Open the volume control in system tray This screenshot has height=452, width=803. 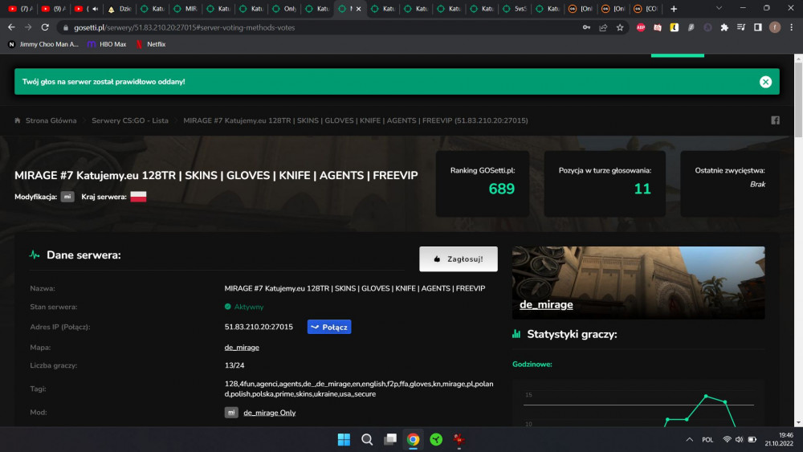click(739, 440)
